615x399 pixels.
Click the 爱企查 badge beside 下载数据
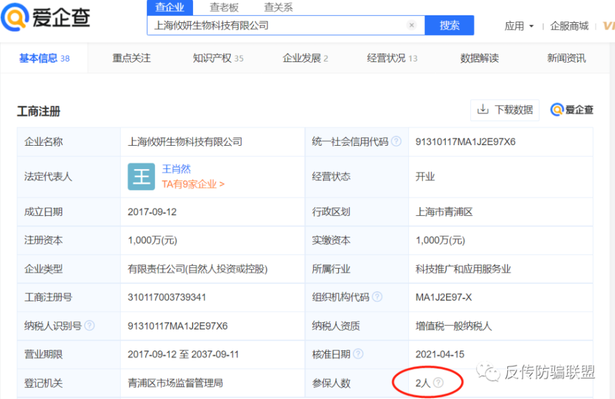(572, 110)
